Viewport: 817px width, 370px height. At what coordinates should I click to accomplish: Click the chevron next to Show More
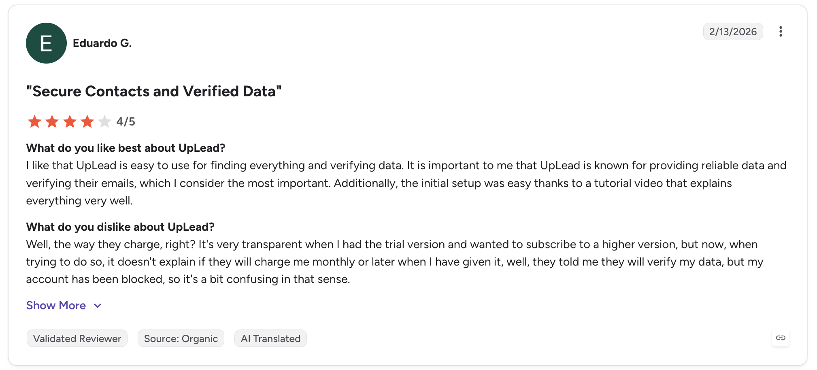point(98,306)
